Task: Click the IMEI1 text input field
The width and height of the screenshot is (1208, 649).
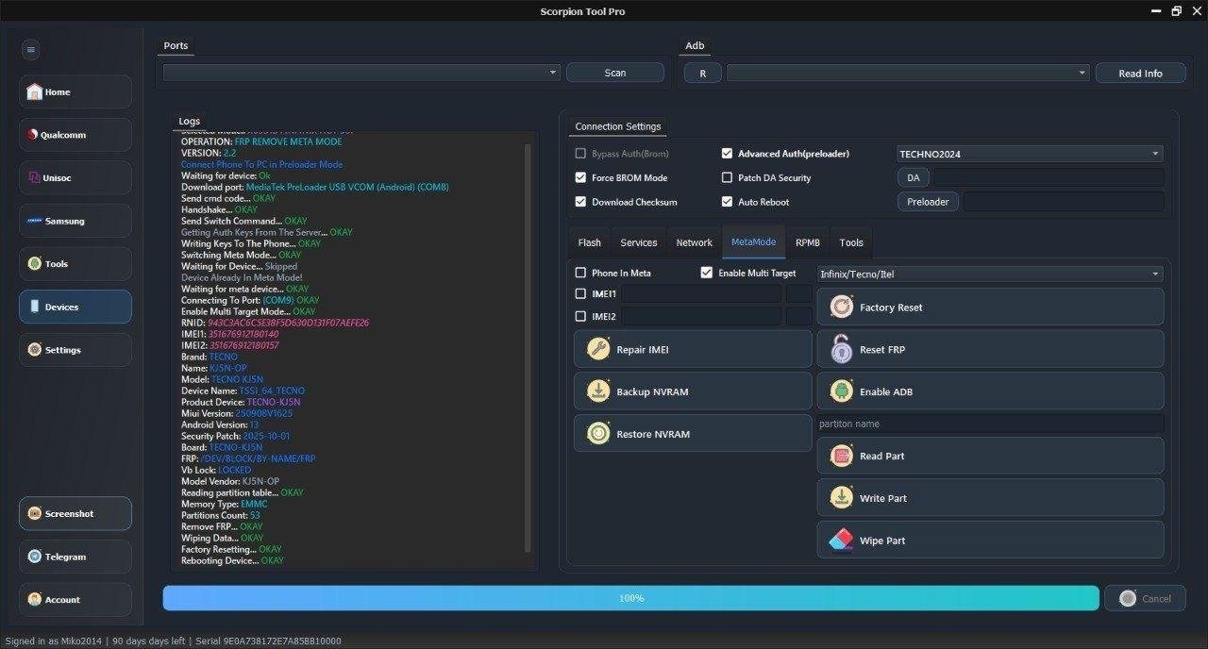Action: pyautogui.click(x=701, y=293)
